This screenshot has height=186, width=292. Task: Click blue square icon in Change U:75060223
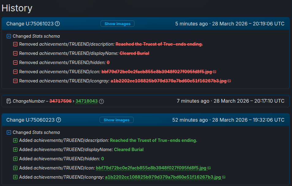[x=9, y=132]
